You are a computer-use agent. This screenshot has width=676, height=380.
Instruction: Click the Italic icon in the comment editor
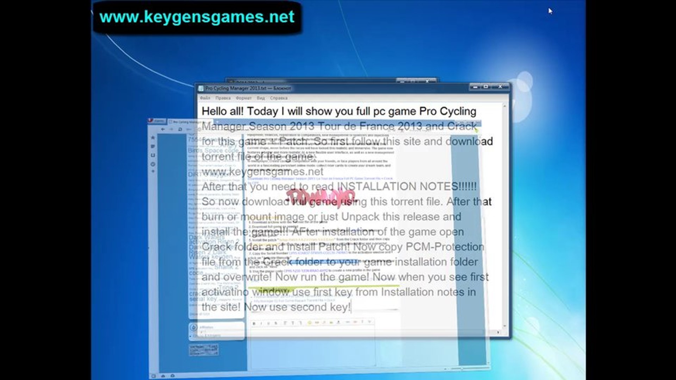tap(261, 323)
